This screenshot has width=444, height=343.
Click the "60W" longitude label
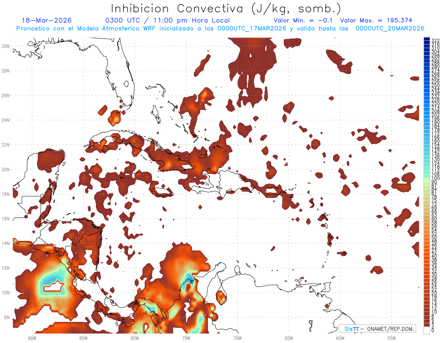[x=340, y=338]
